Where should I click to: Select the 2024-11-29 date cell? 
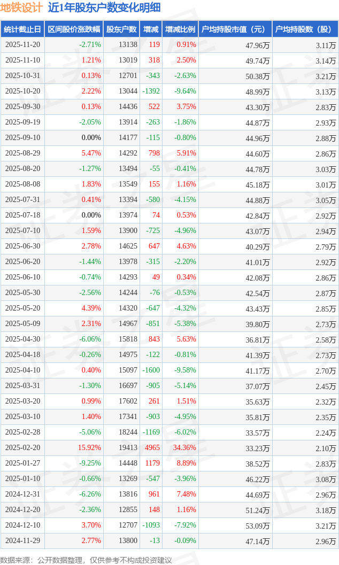tap(22, 541)
